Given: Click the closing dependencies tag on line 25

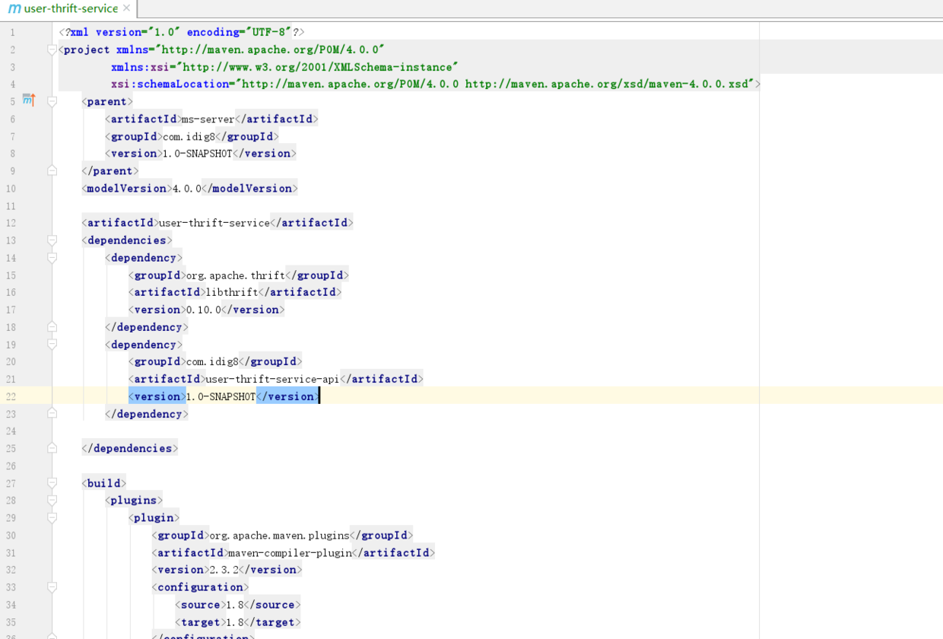Looking at the screenshot, I should (130, 448).
